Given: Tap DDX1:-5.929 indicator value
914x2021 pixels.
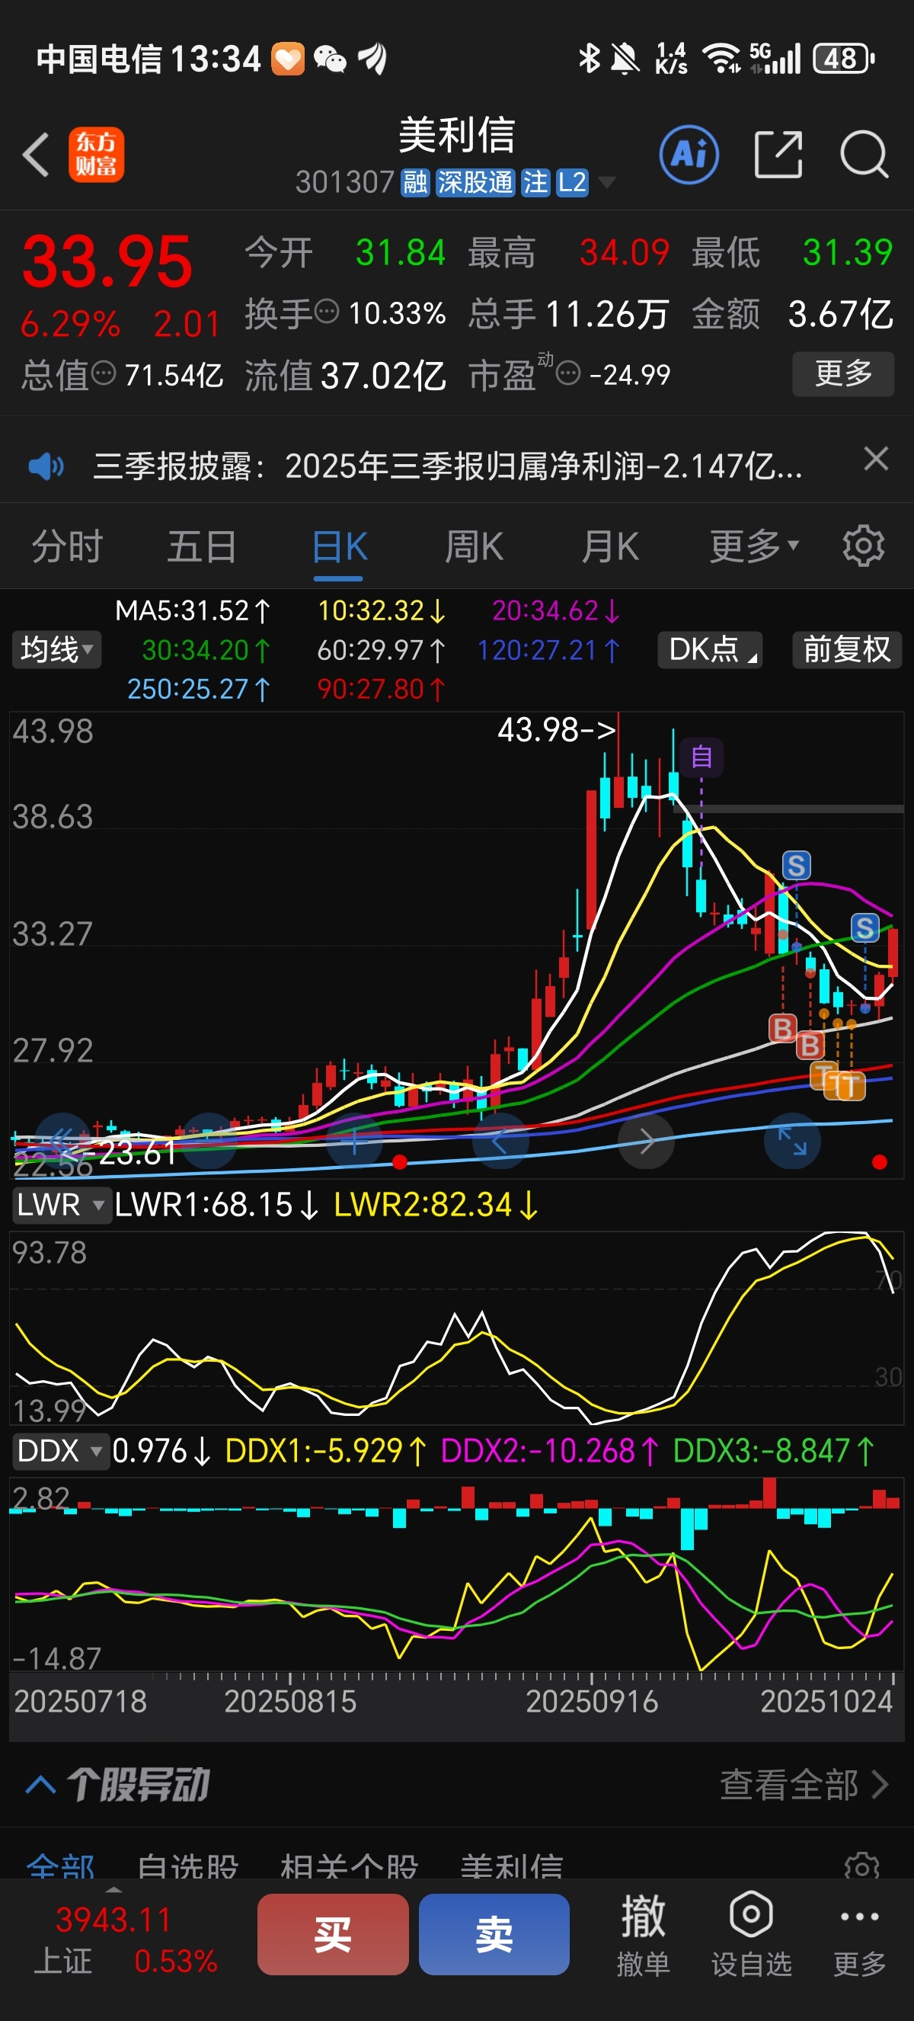Looking at the screenshot, I should tap(326, 1452).
